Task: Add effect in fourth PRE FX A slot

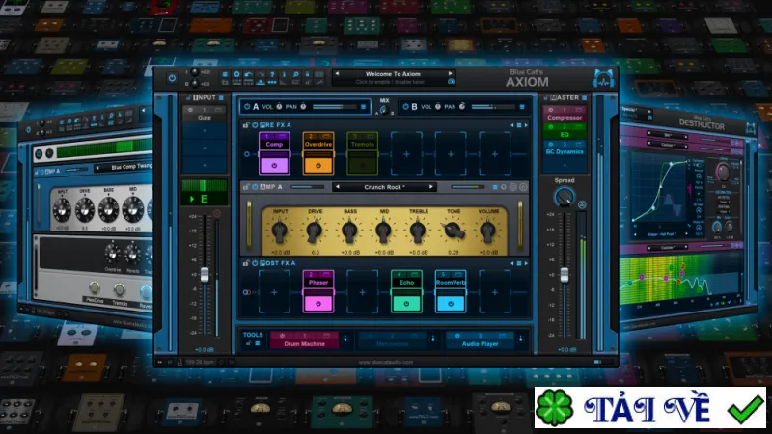Action: tap(406, 154)
